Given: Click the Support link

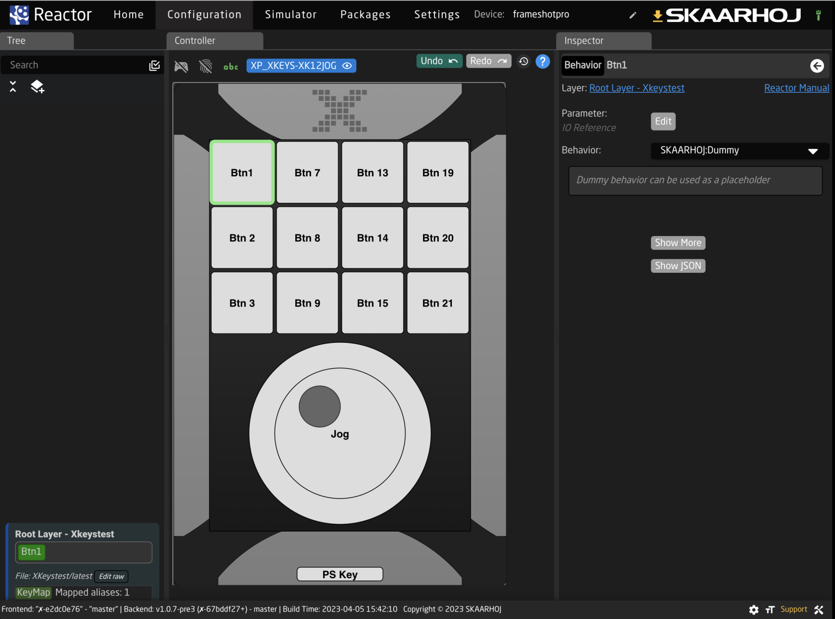Looking at the screenshot, I should (x=794, y=610).
